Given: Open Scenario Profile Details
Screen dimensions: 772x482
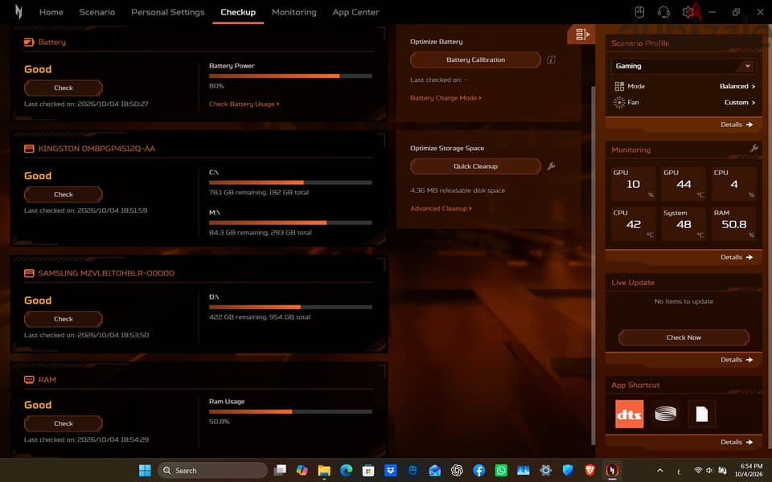Looking at the screenshot, I should pyautogui.click(x=737, y=125).
